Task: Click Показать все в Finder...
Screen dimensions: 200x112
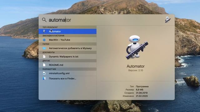Action: pos(67,78)
